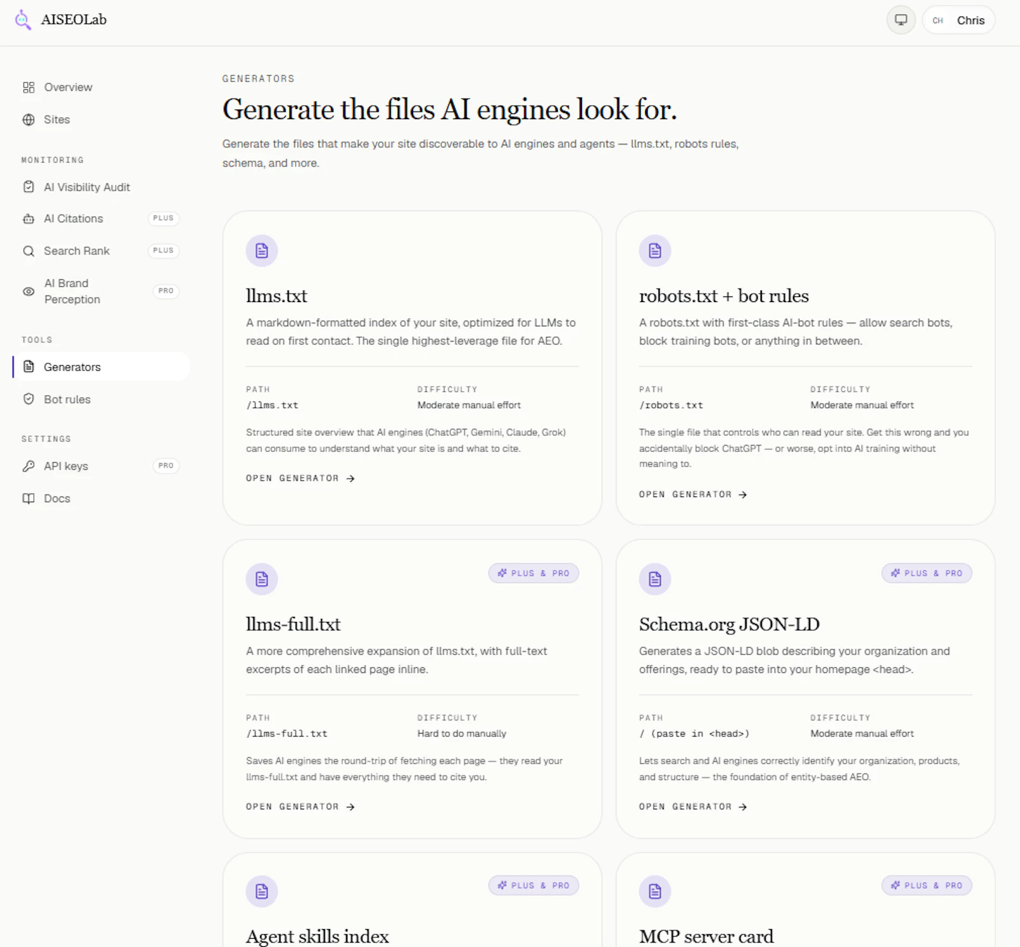
Task: Click the Agent skills index title
Action: point(317,936)
